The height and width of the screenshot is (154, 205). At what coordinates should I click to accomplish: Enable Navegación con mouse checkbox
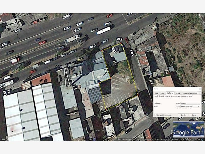156,115
